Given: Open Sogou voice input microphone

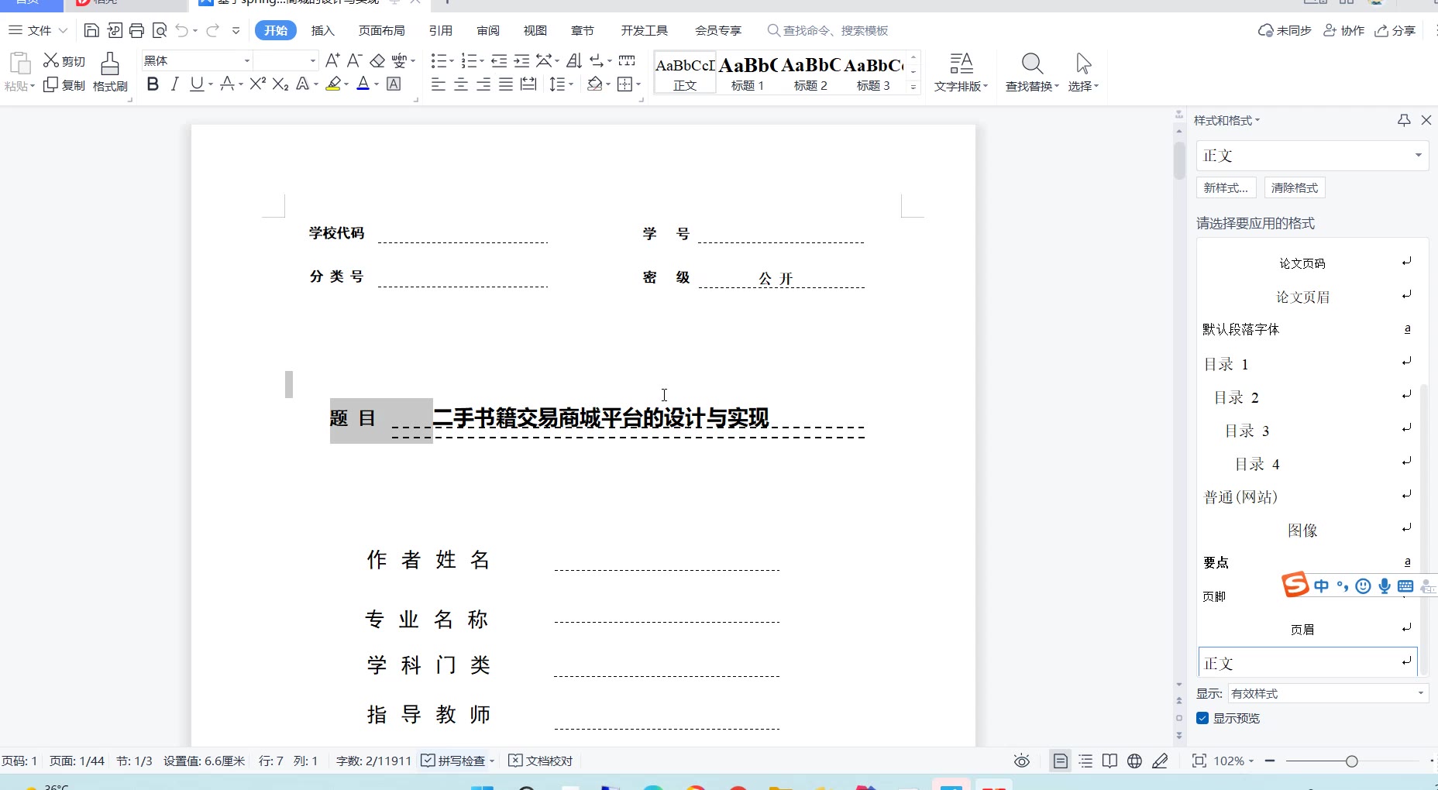Looking at the screenshot, I should point(1385,586).
